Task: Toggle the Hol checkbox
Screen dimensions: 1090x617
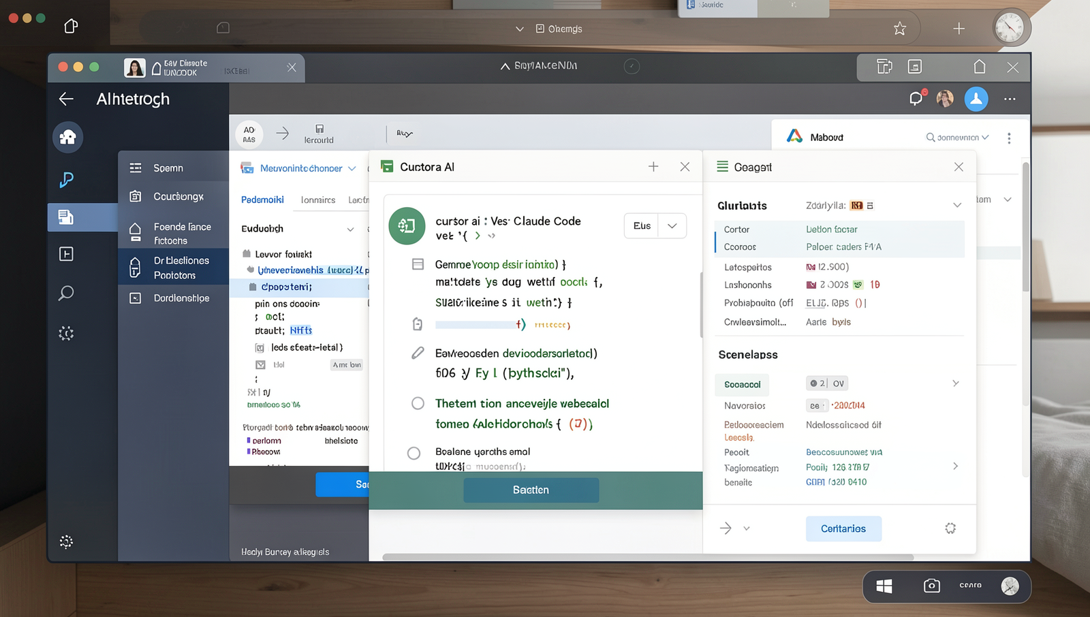Action: click(260, 365)
